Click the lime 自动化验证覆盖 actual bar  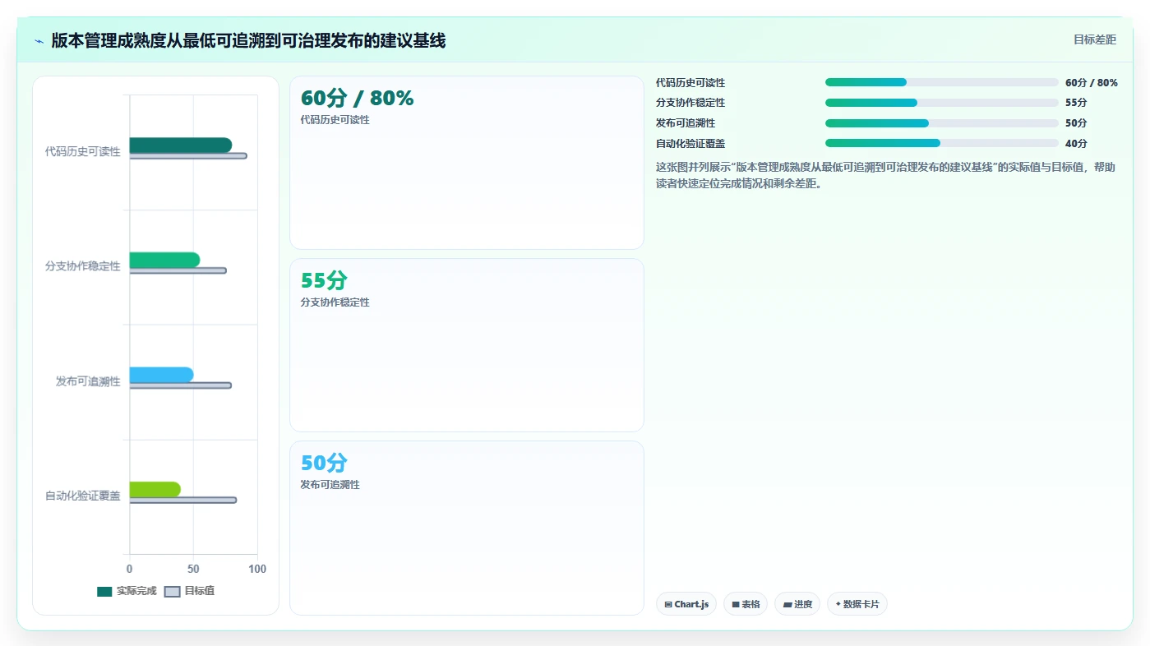coord(155,490)
